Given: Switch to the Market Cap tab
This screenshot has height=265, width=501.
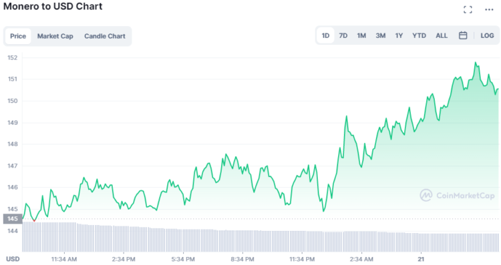Looking at the screenshot, I should pyautogui.click(x=55, y=36).
